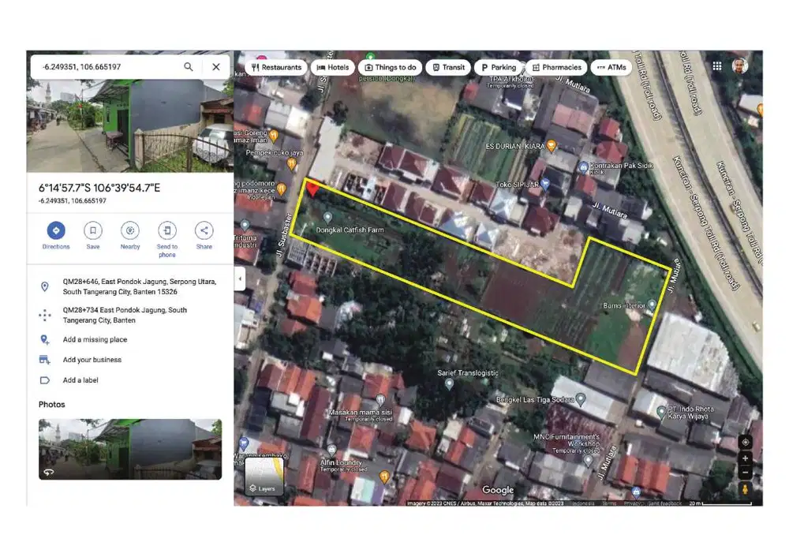Image resolution: width=789 pixels, height=557 pixels.
Task: Click the PT. Indo Rhota Karya Wijaya marker
Action: click(x=661, y=413)
